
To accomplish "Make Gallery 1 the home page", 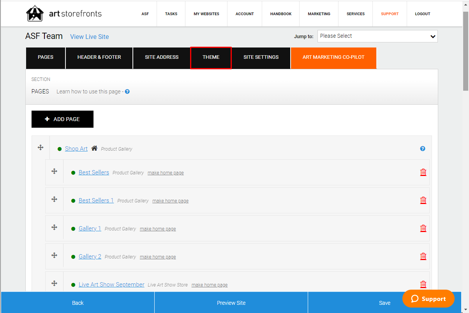I will click(x=158, y=229).
